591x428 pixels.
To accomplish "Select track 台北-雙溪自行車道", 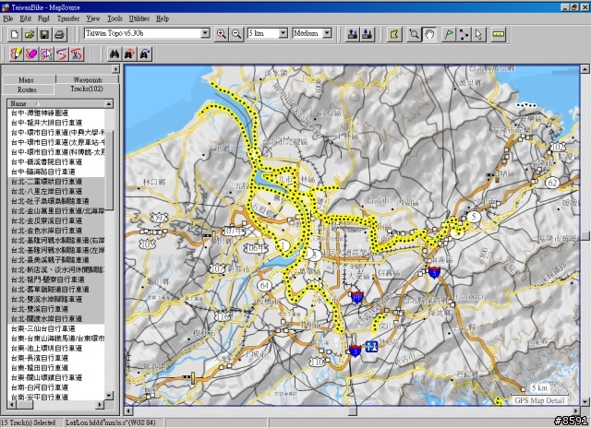I will click(x=40, y=309).
